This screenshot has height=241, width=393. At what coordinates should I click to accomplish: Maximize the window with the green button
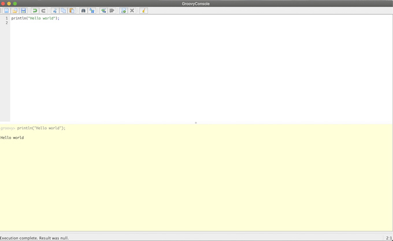(15, 3)
